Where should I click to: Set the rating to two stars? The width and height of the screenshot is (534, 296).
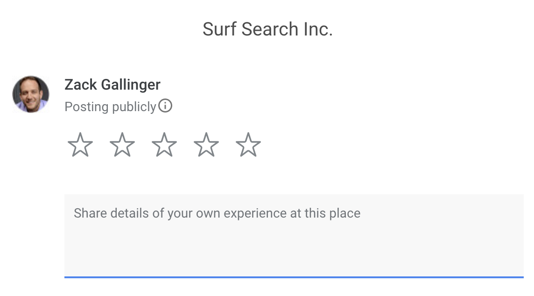(122, 145)
